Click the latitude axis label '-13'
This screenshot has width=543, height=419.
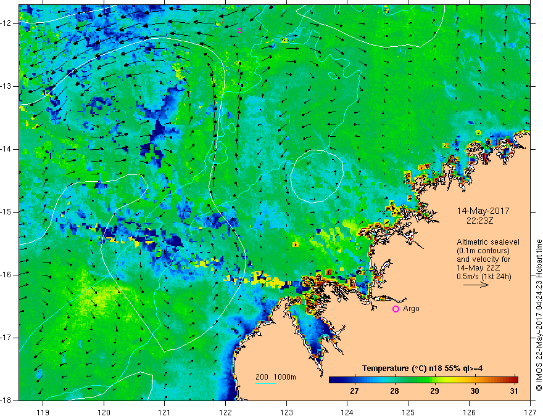pyautogui.click(x=6, y=86)
